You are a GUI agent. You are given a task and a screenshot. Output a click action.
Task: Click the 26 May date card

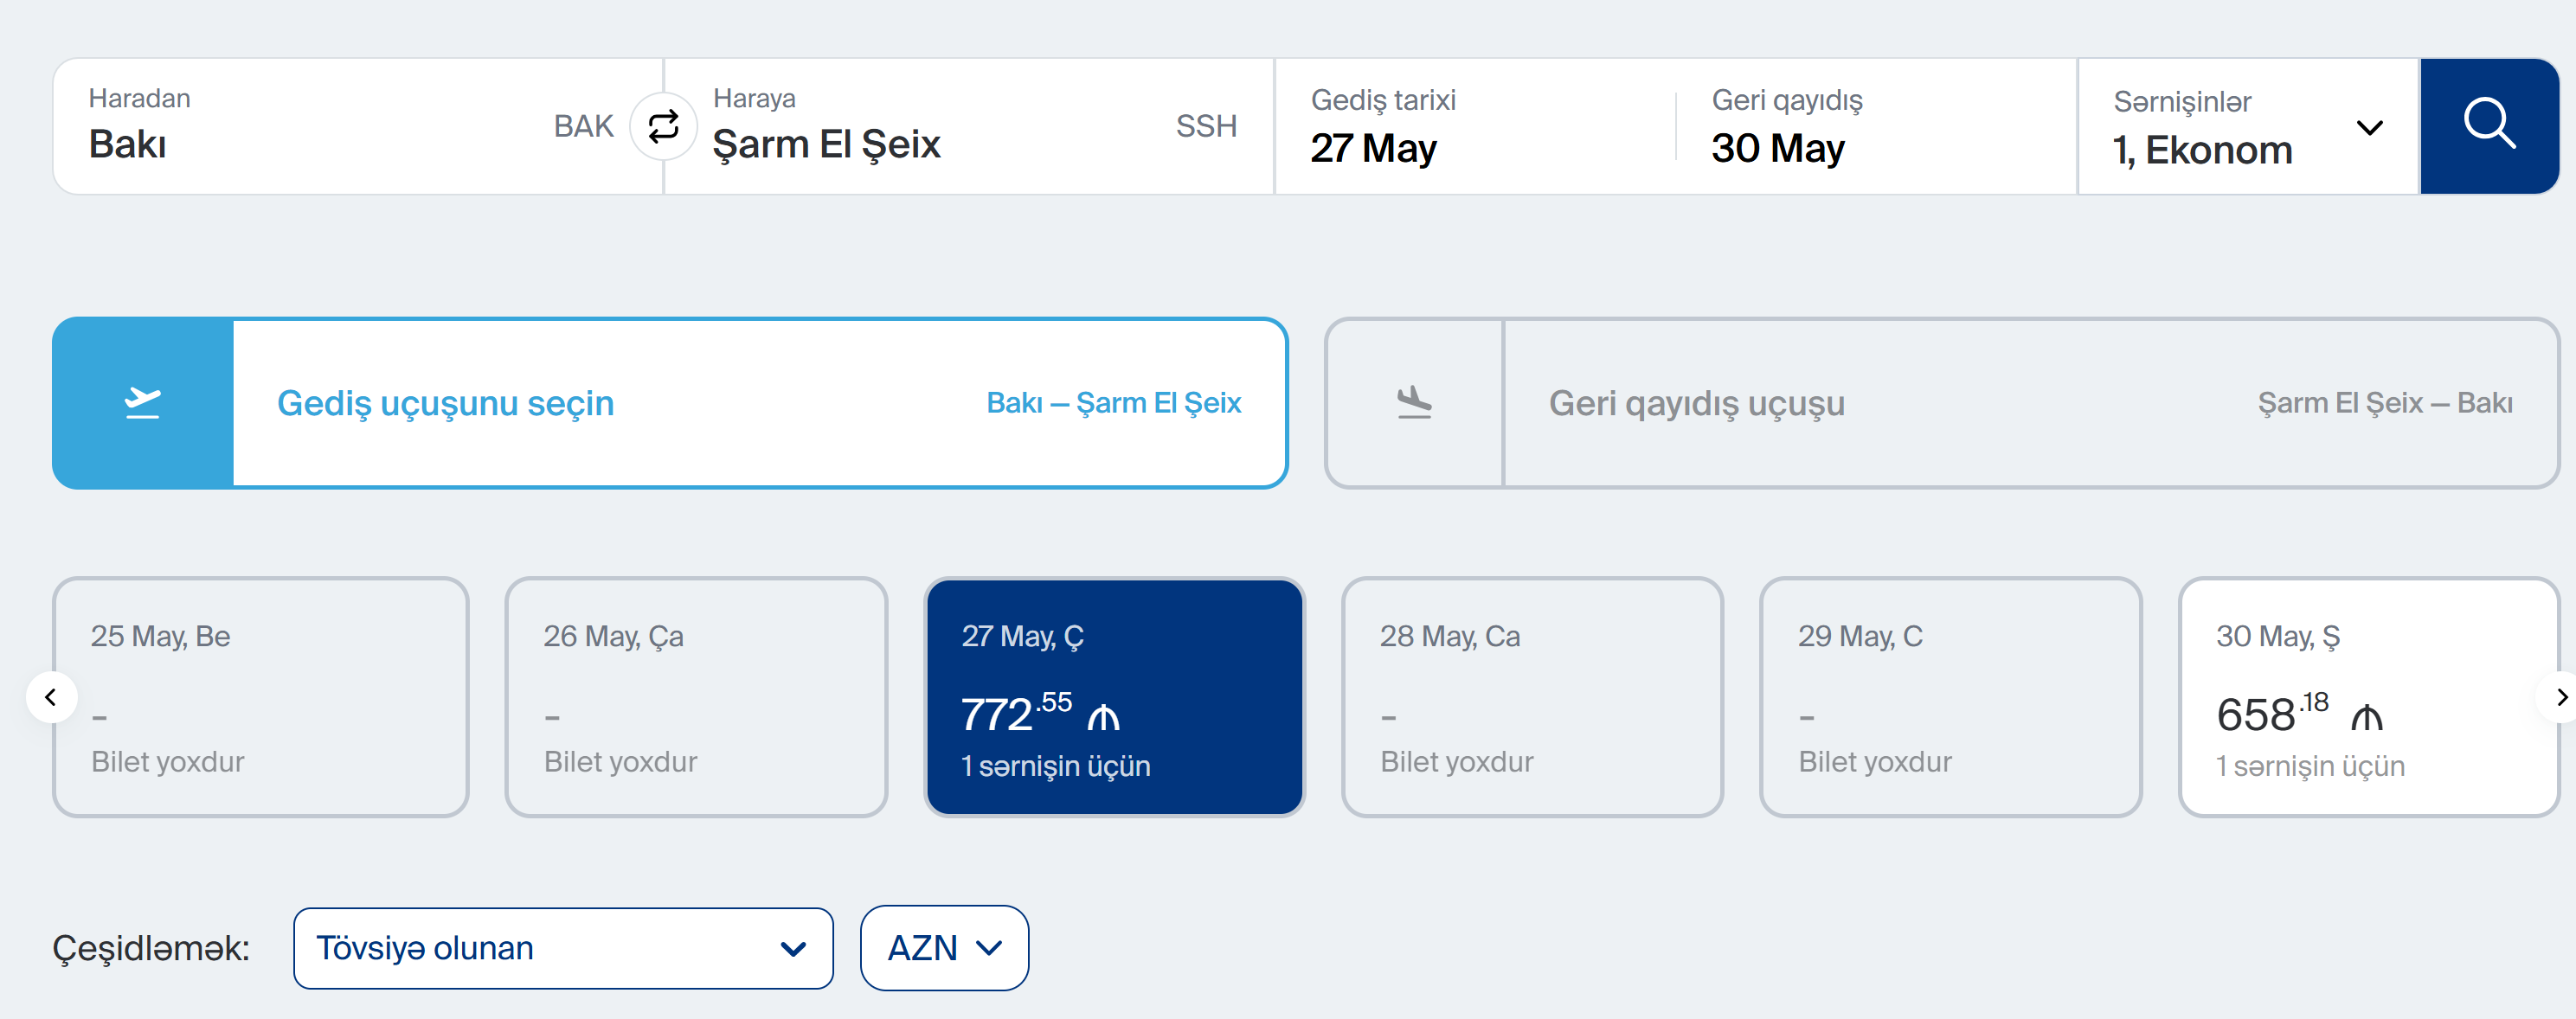click(696, 697)
